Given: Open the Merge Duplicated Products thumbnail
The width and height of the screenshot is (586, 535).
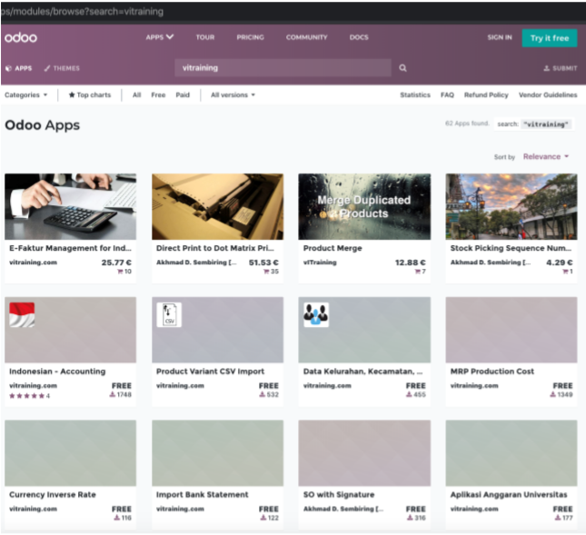Looking at the screenshot, I should pos(364,206).
